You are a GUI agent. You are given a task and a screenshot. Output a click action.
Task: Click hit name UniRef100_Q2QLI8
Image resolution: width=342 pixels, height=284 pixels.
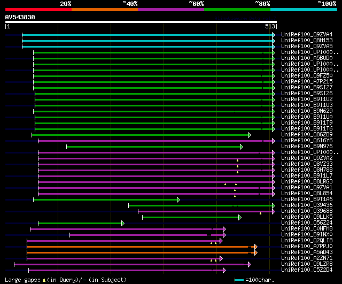pos(307,241)
